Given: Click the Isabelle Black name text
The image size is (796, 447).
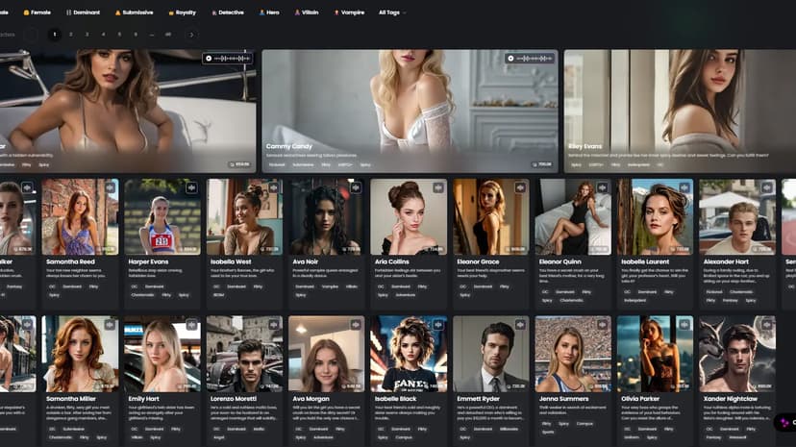Looking at the screenshot, I should click(x=395, y=399).
